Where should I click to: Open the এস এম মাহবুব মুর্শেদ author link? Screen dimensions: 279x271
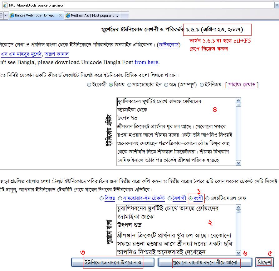point(21,54)
